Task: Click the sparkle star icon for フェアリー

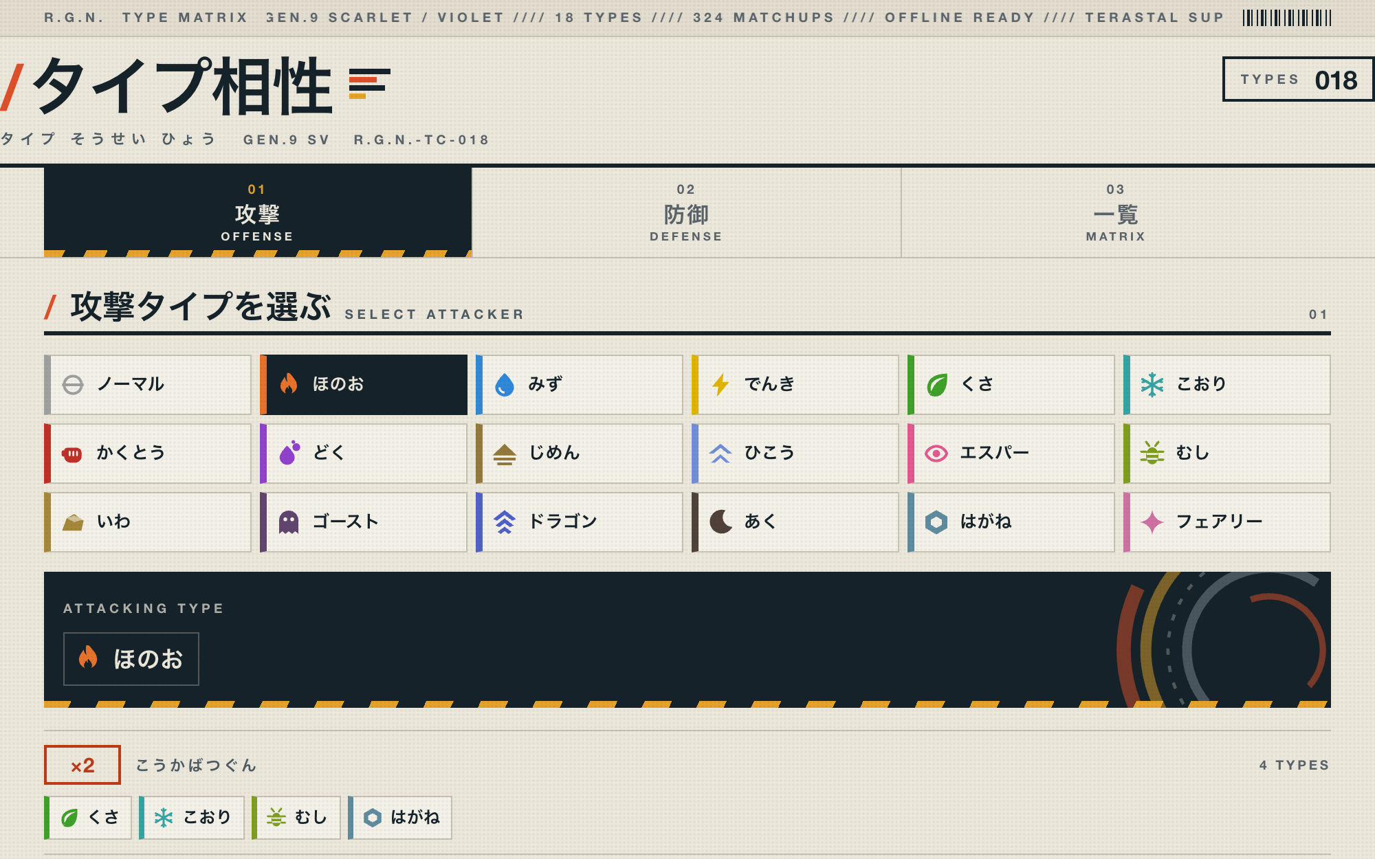Action: 1152,522
